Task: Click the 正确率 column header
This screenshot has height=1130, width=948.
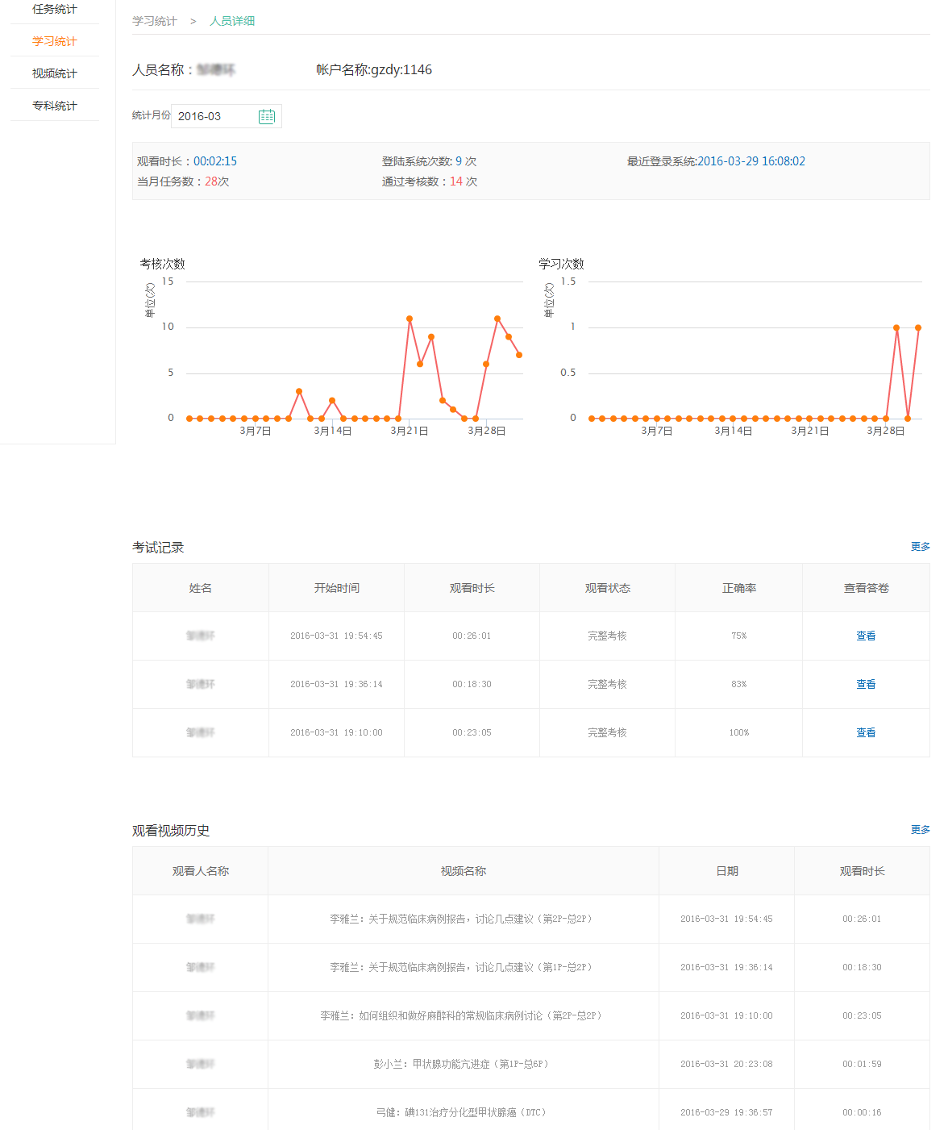Action: 738,589
